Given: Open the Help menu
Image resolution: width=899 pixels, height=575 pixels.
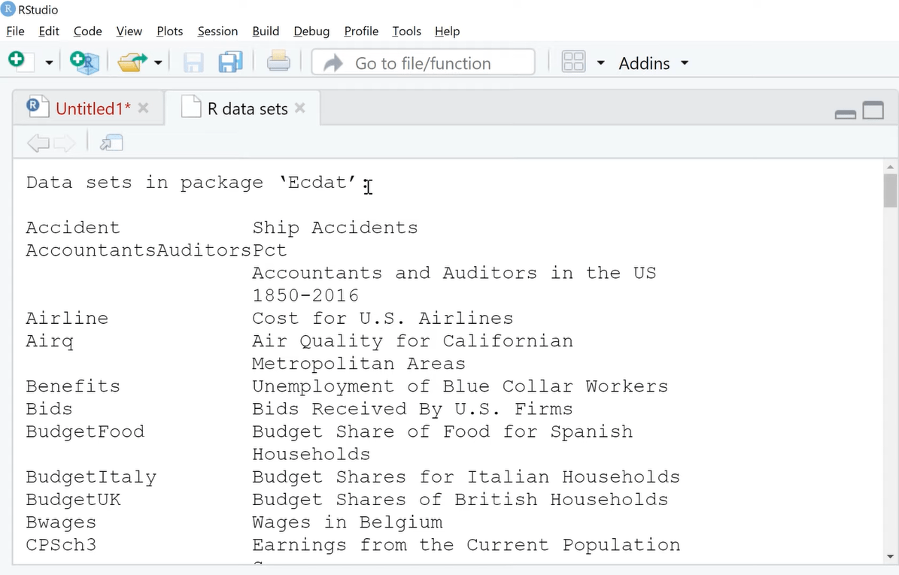Looking at the screenshot, I should [447, 31].
